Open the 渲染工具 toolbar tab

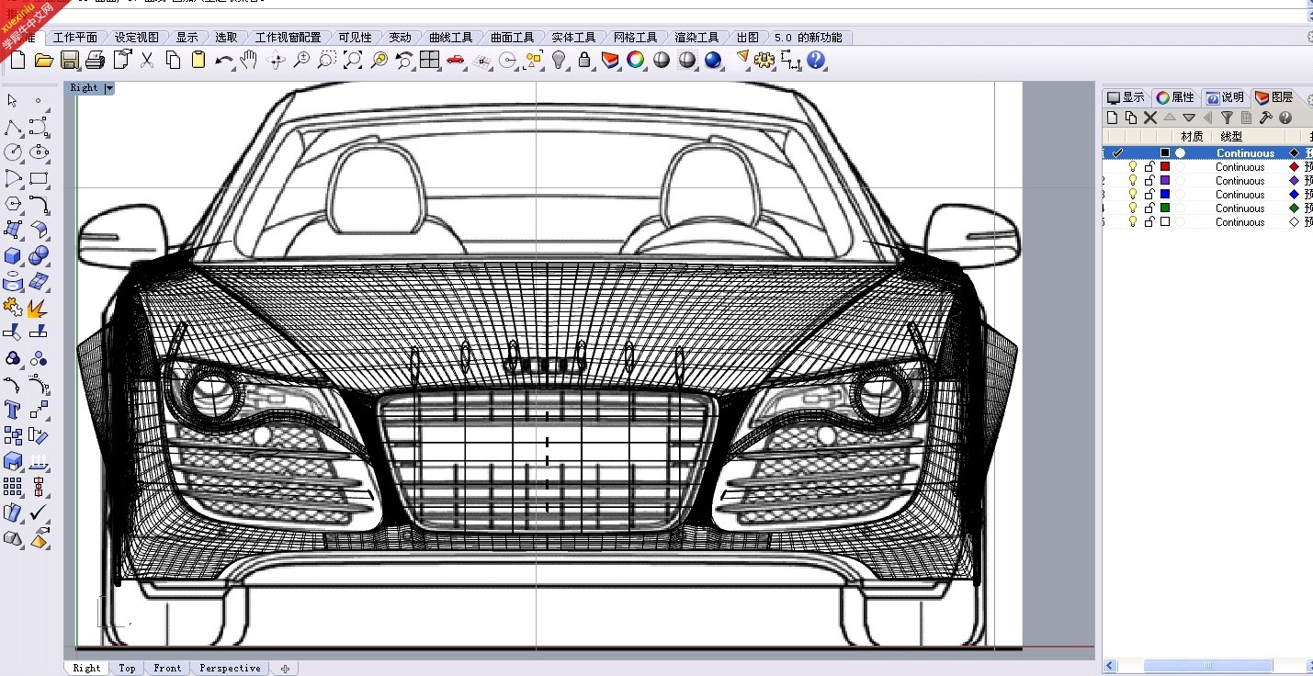click(x=696, y=38)
